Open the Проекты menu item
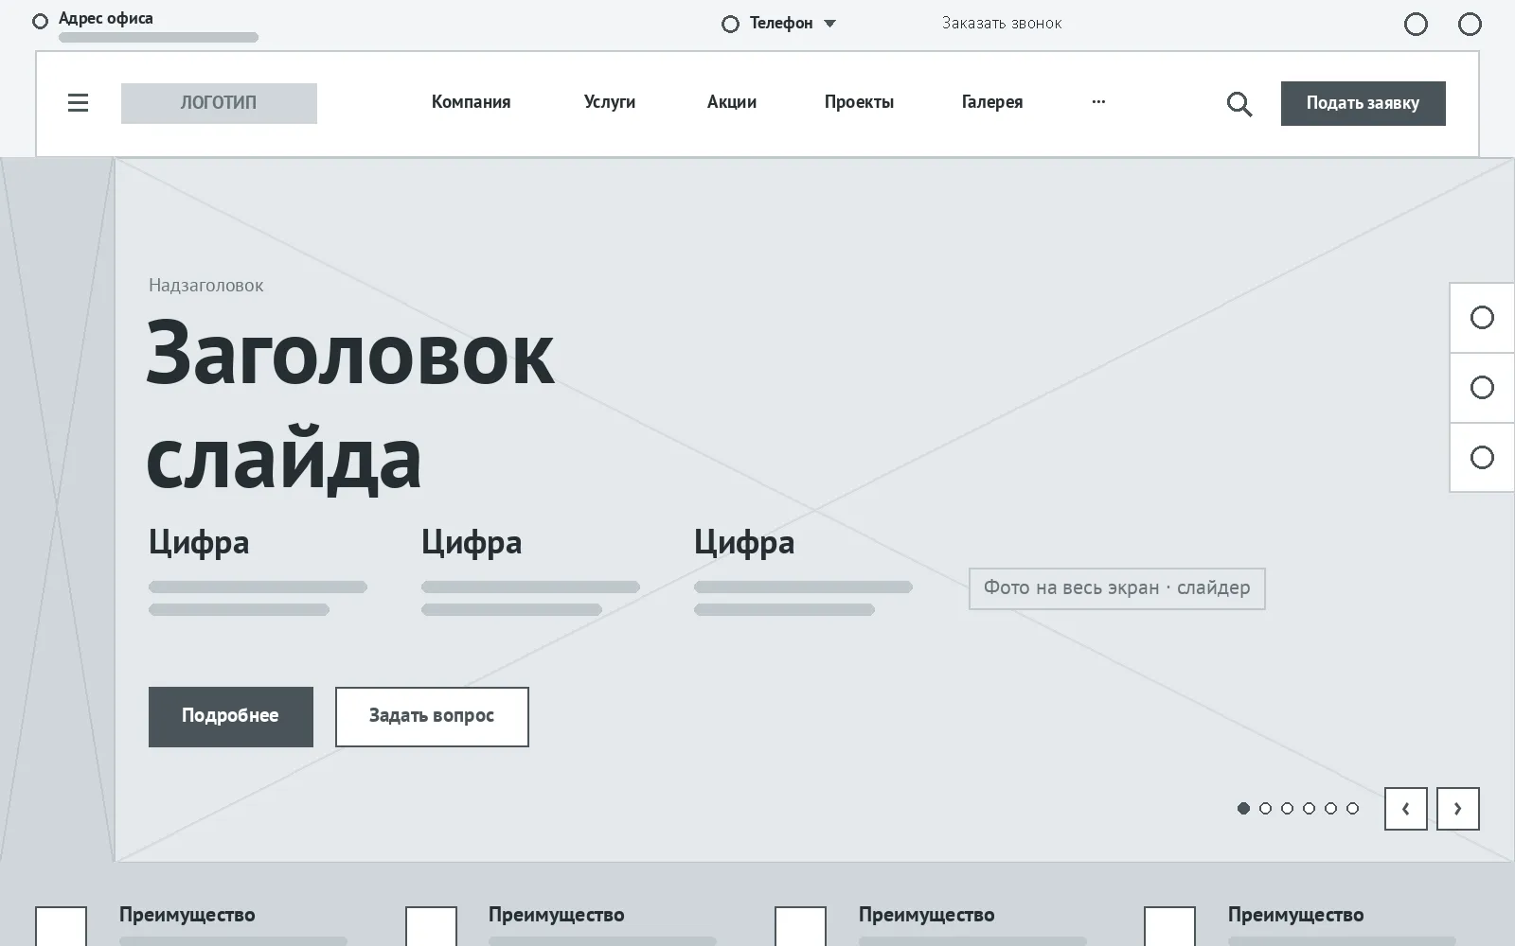 (x=859, y=102)
